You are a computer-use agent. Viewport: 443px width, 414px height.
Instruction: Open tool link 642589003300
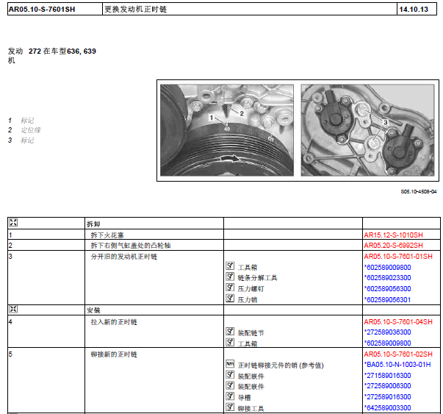point(388,408)
